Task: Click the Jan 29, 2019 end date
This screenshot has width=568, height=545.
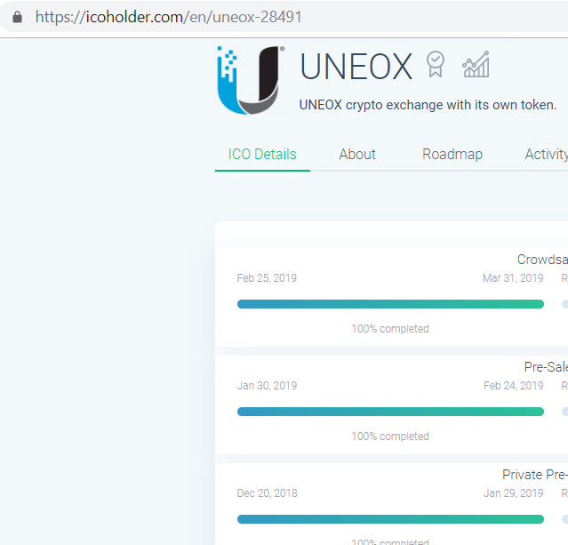Action: pos(514,493)
